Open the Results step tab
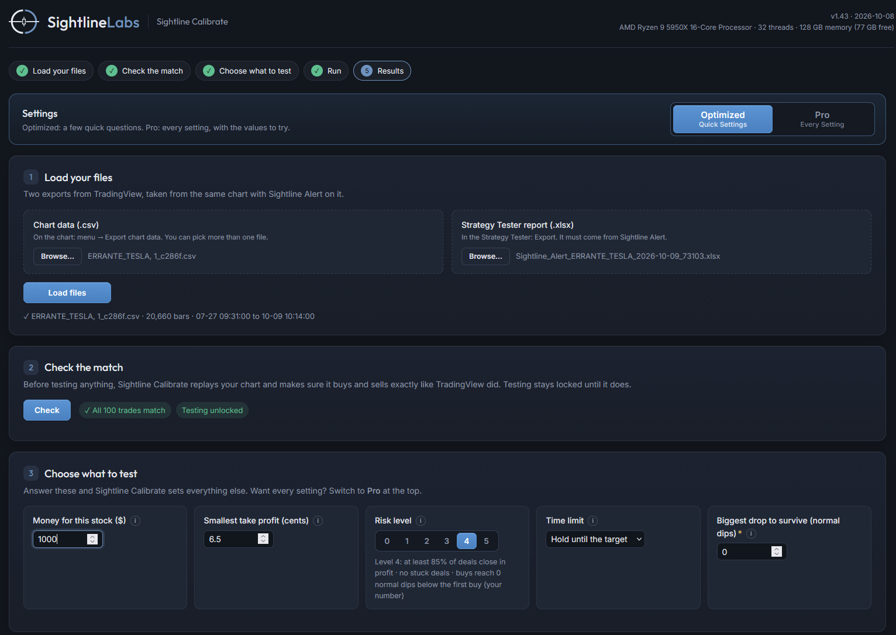896x635 pixels. pos(382,71)
